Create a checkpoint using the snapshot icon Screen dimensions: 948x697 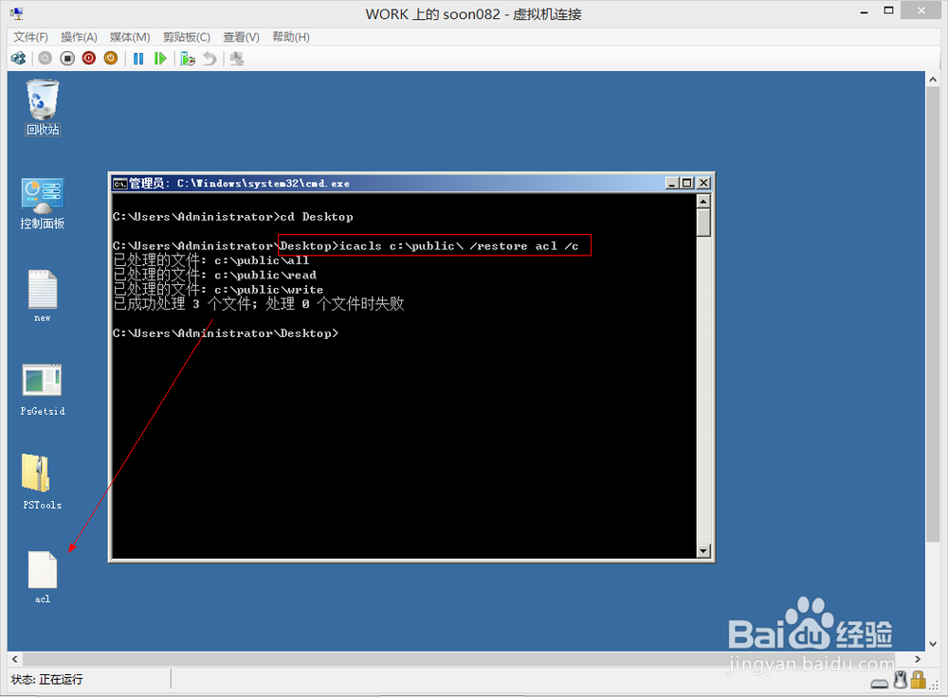pos(188,59)
